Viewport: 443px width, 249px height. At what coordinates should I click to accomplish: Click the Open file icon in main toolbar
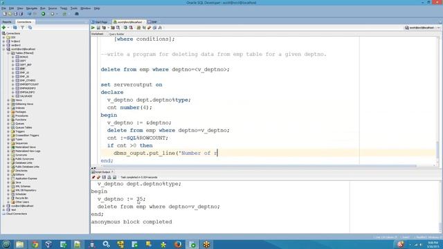pyautogui.click(x=10, y=14)
